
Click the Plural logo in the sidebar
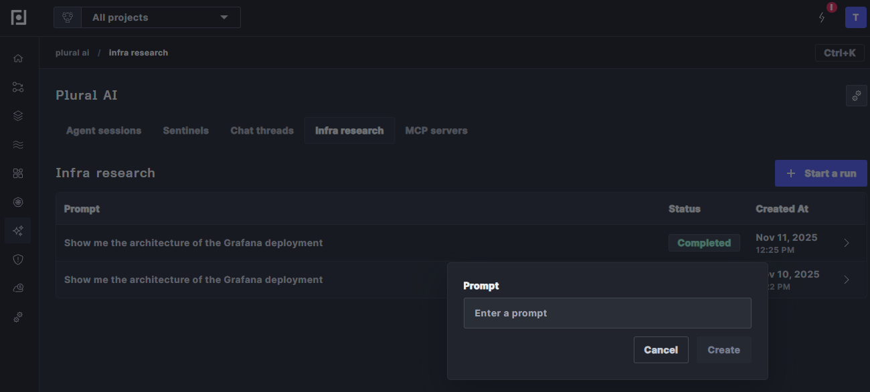click(x=19, y=17)
